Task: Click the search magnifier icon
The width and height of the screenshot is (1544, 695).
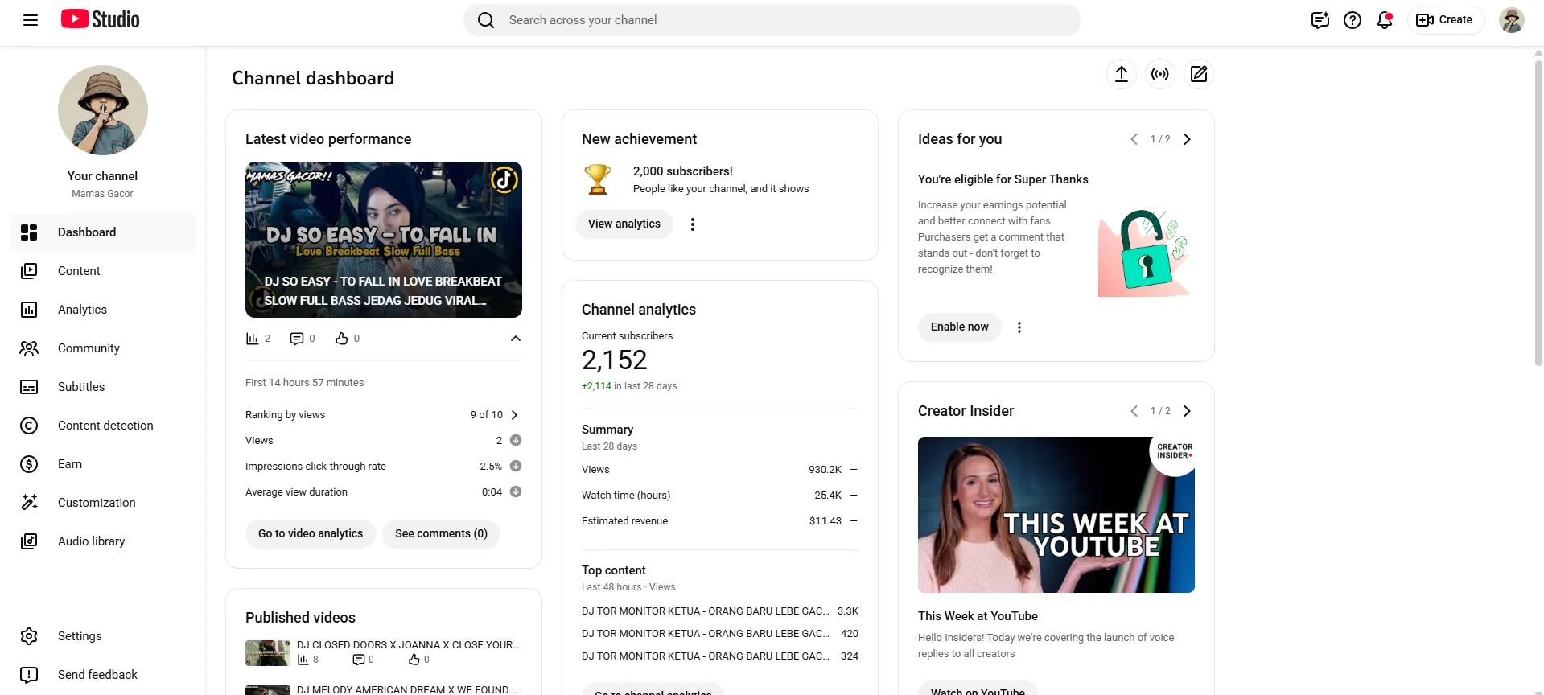Action: pos(486,20)
